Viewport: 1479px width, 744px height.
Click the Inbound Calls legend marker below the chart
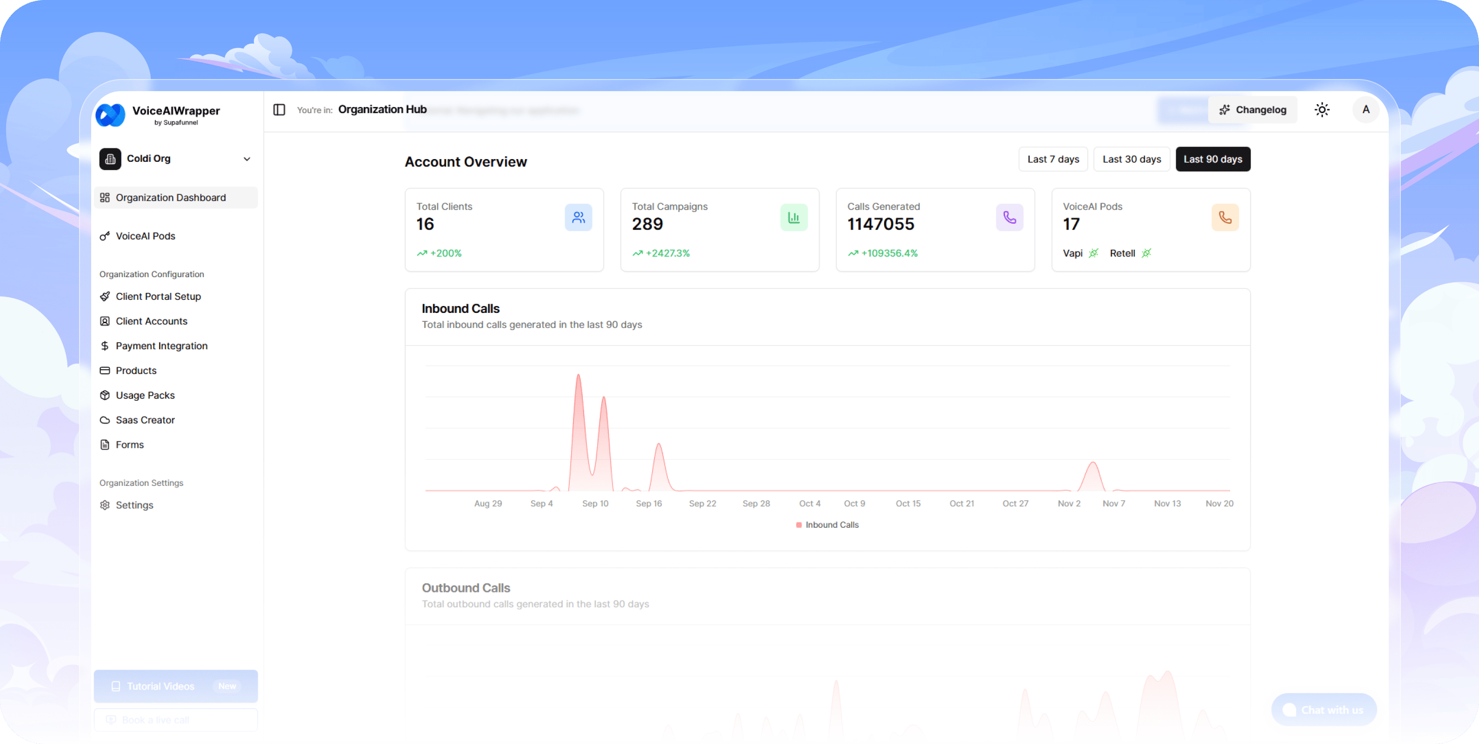pyautogui.click(x=798, y=524)
